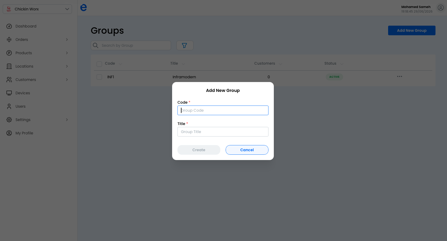Screen dimensions: 447x241
Task: Click the Users person icon
Action: point(9,106)
